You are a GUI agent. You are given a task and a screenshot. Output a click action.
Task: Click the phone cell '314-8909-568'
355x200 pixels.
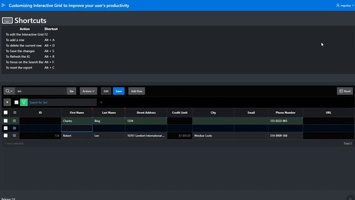click(285, 136)
